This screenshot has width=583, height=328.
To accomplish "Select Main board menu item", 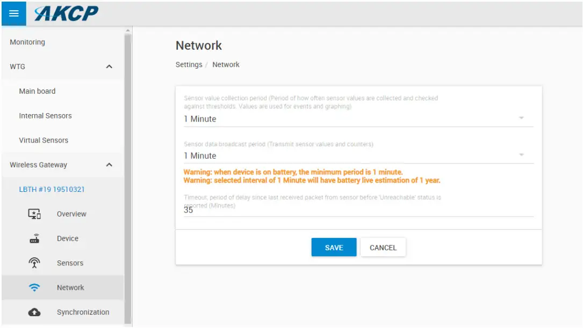I will 37,91.
